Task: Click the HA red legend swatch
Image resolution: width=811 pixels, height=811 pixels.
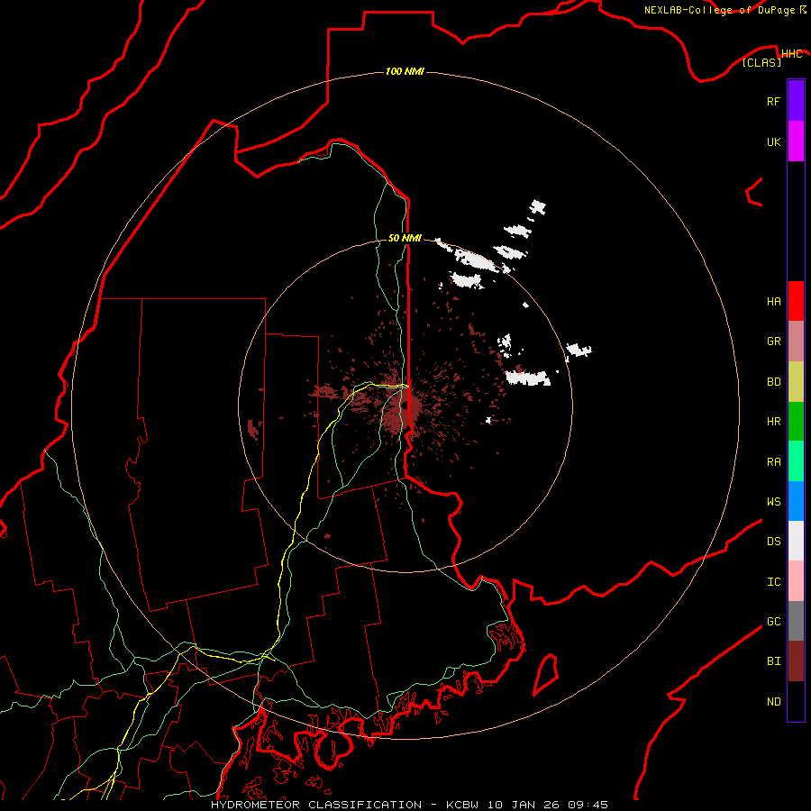Action: 796,301
